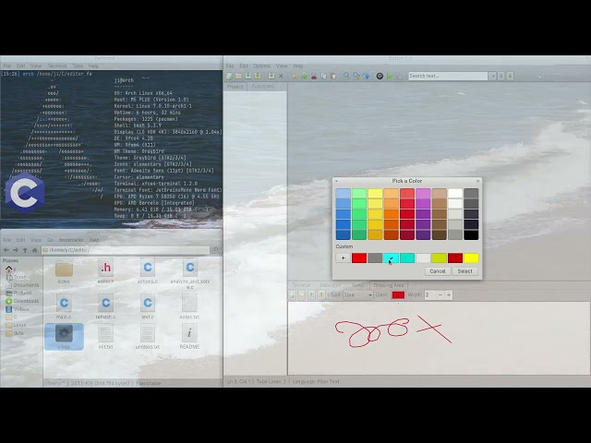This screenshot has height=443, width=591.
Task: Open file manager Go menu
Action: coord(50,240)
